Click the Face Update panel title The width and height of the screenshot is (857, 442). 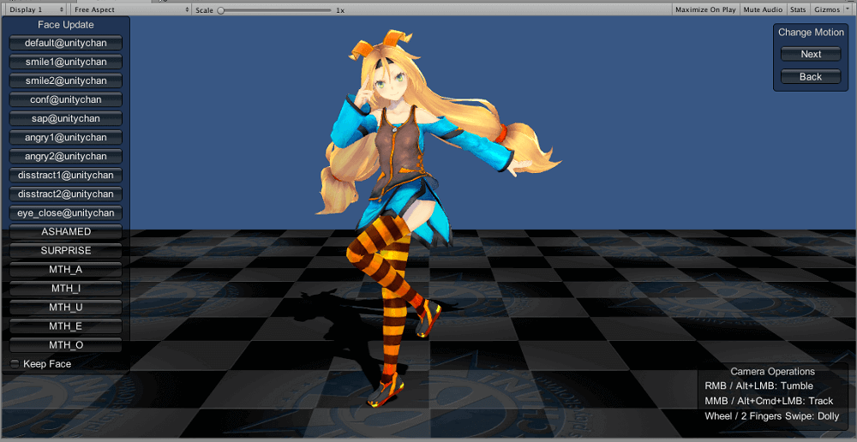tap(66, 25)
